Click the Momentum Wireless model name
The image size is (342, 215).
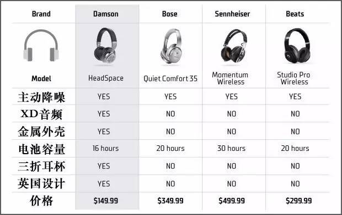231,78
